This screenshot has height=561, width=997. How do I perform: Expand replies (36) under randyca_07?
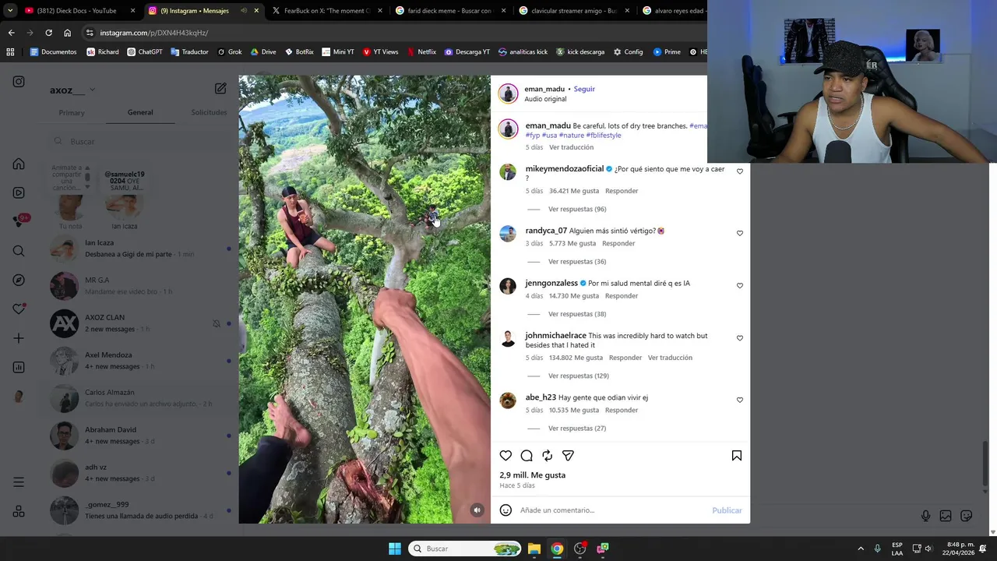pyautogui.click(x=577, y=262)
